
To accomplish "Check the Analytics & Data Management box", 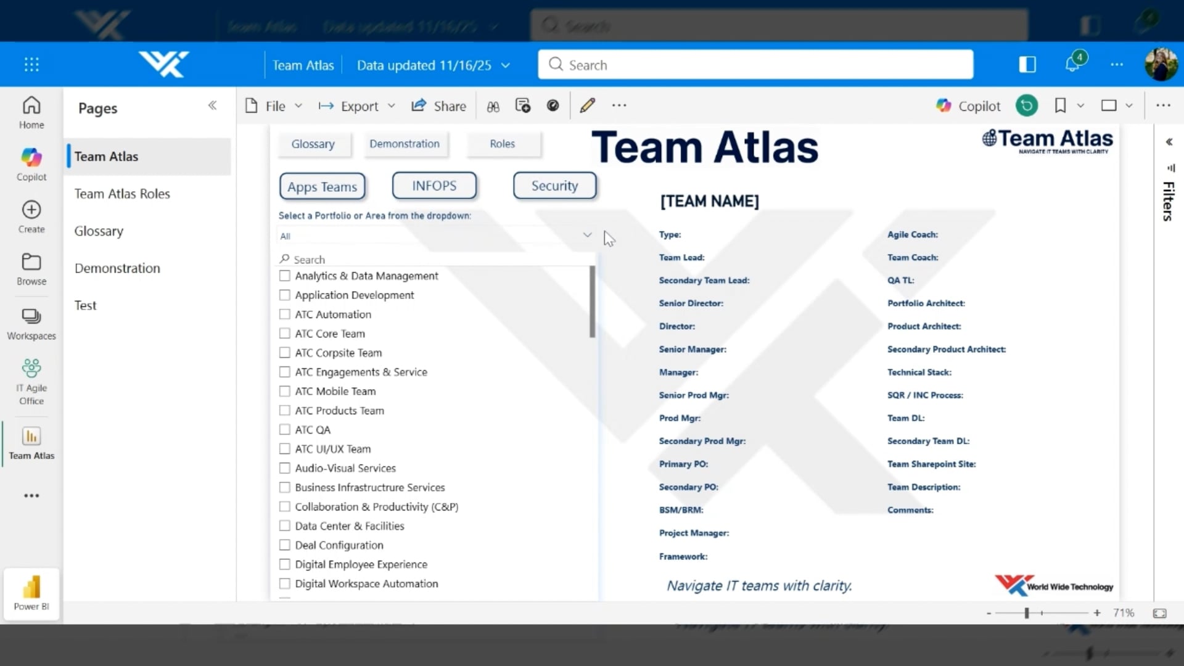I will pyautogui.click(x=284, y=276).
